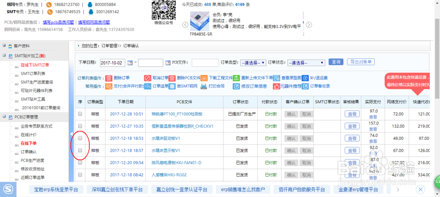This screenshot has height=197, width=440.
Task: Click the 订单返单 reorder arrow icon
Action: [147, 86]
